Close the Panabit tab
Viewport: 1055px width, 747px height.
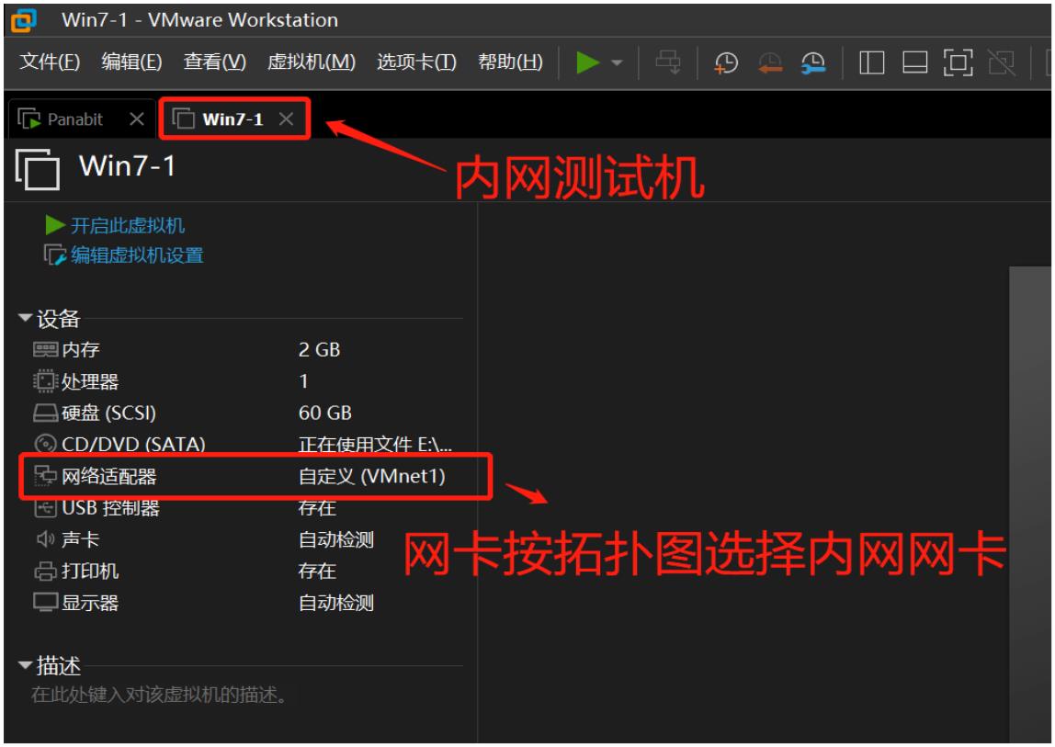(137, 119)
